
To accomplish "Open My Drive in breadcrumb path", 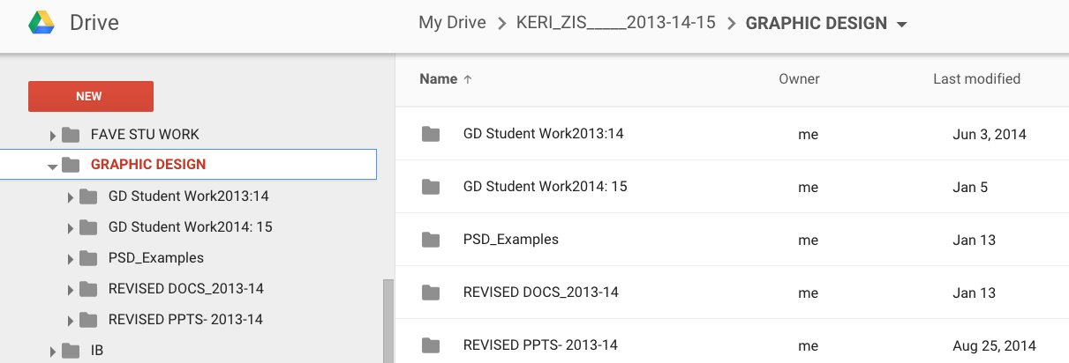I will (452, 23).
